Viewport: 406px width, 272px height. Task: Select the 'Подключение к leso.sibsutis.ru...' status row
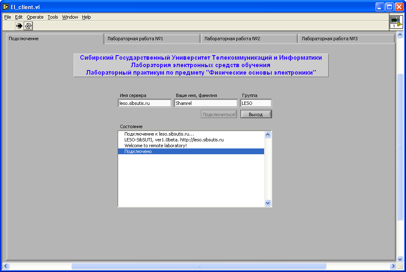(x=191, y=134)
